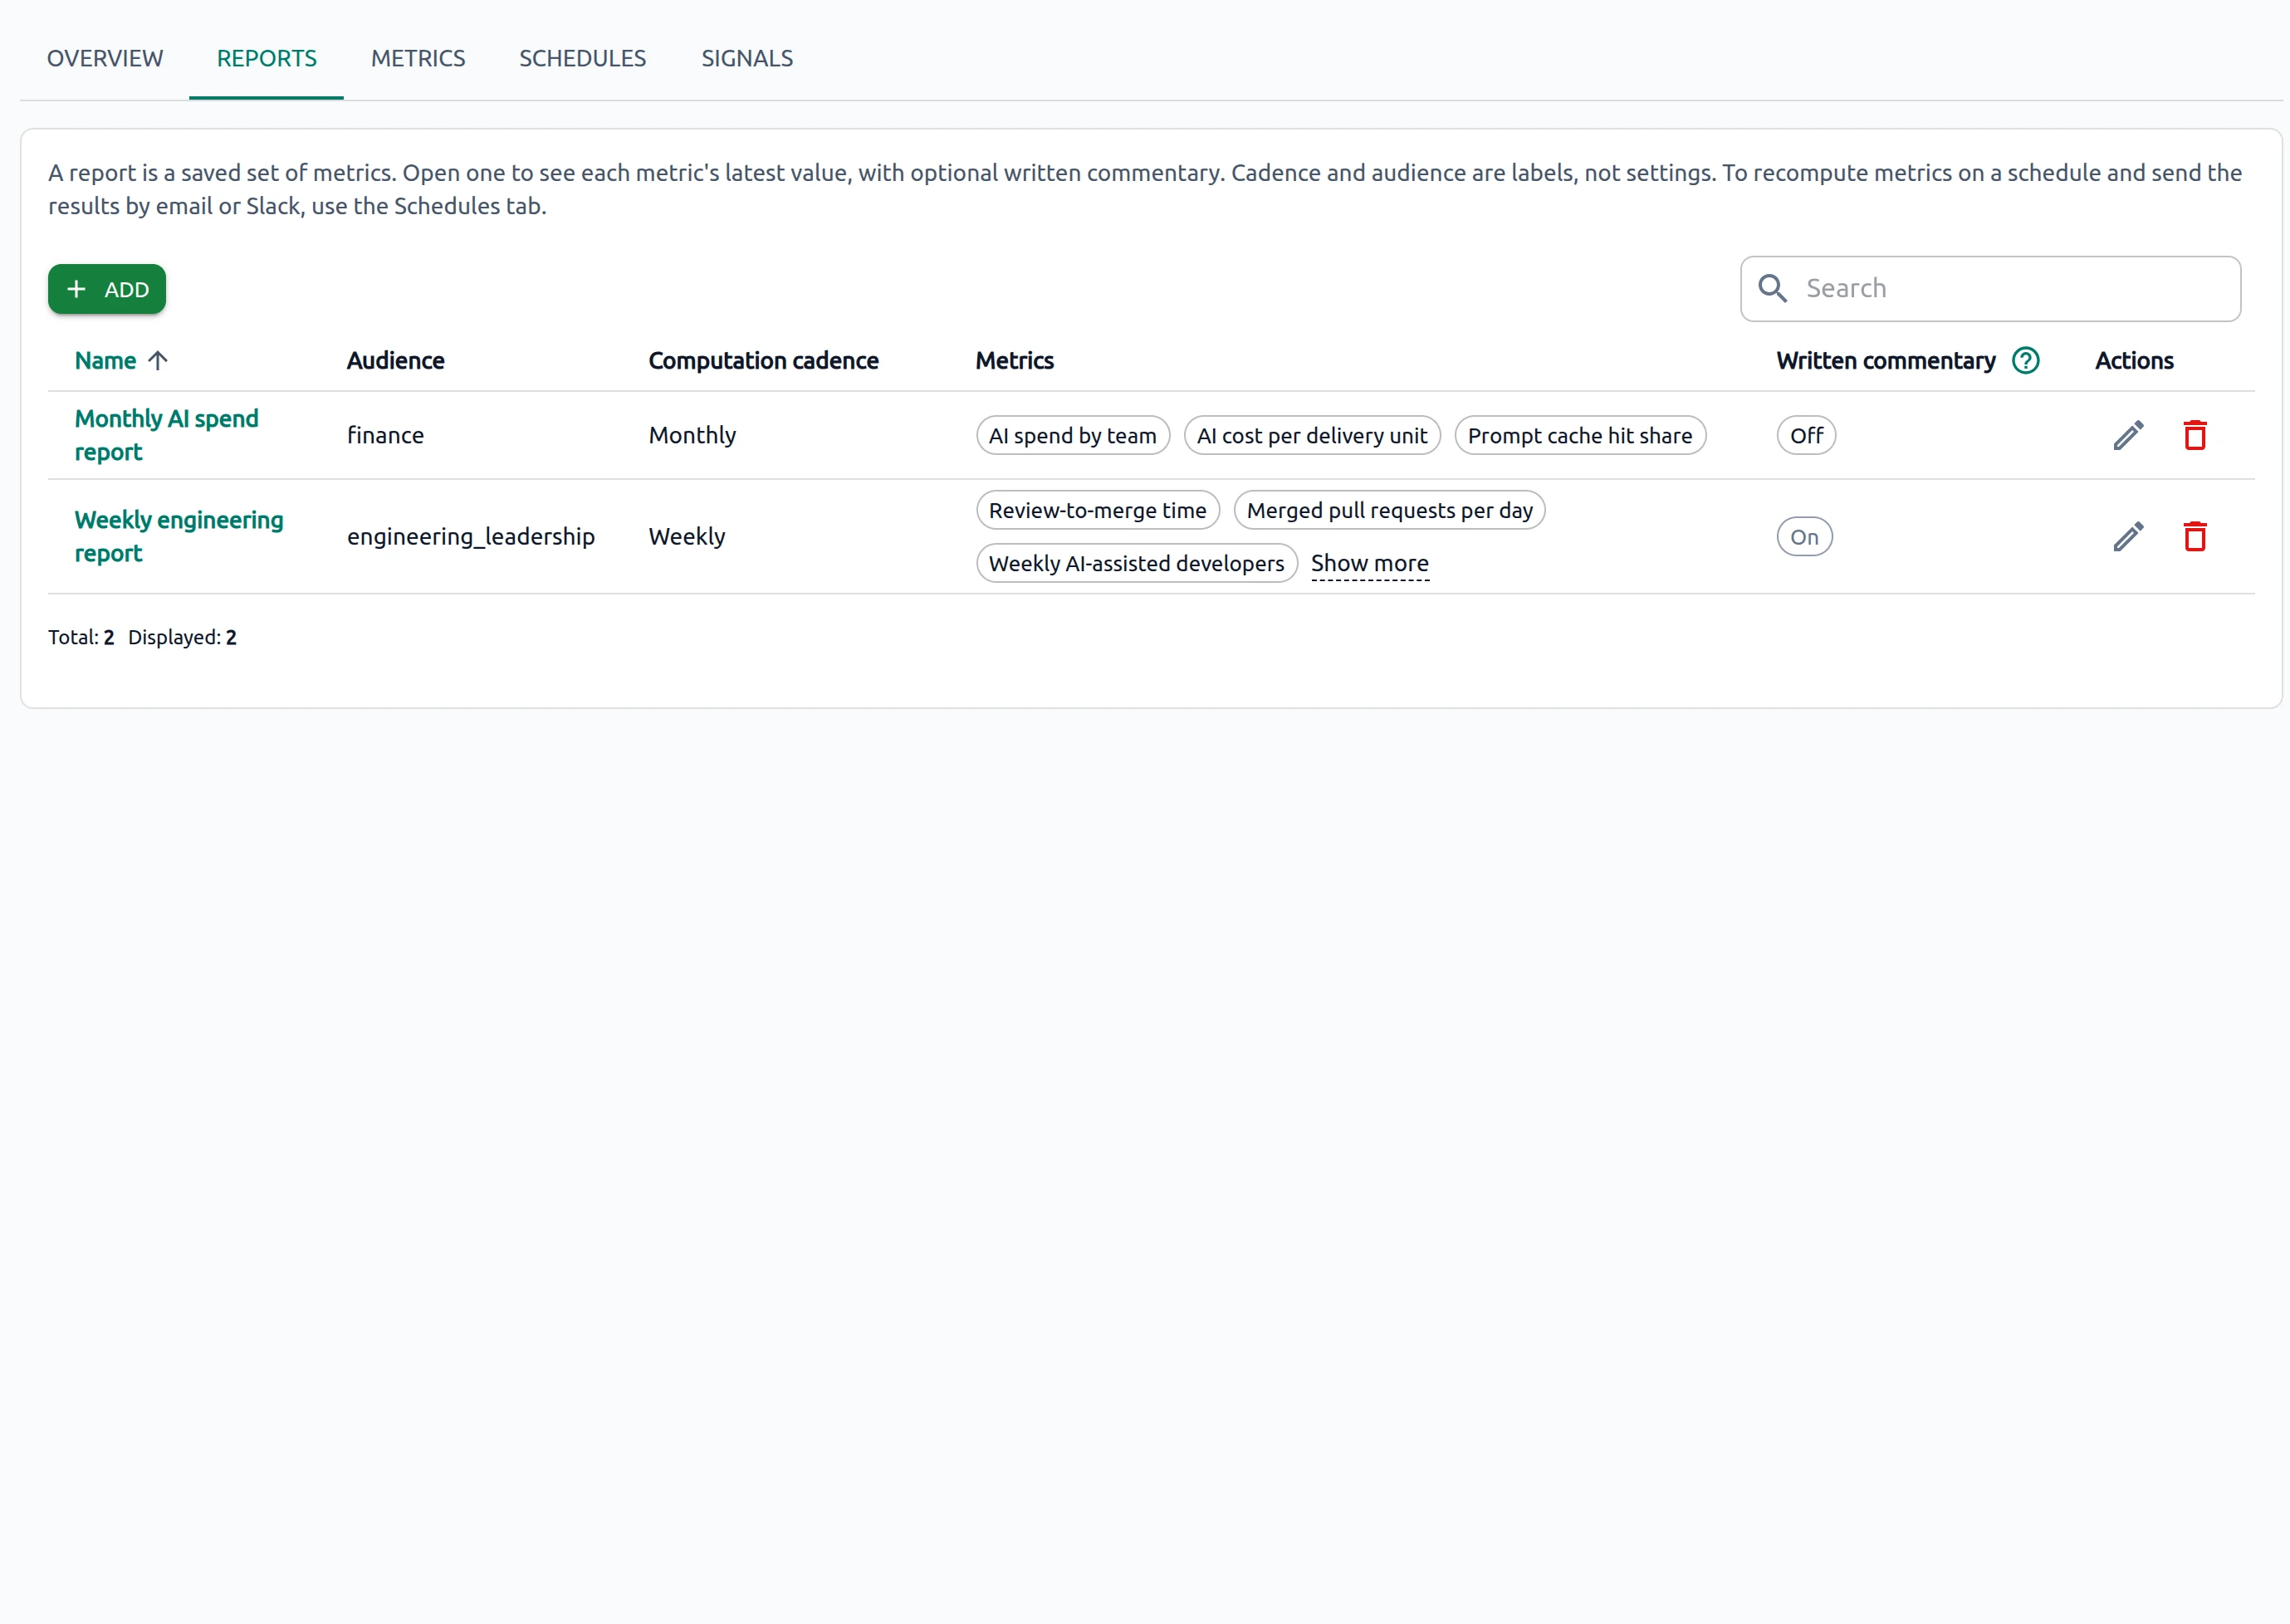Open the Written commentary help icon
The height and width of the screenshot is (1624, 2290).
[x=2026, y=361]
